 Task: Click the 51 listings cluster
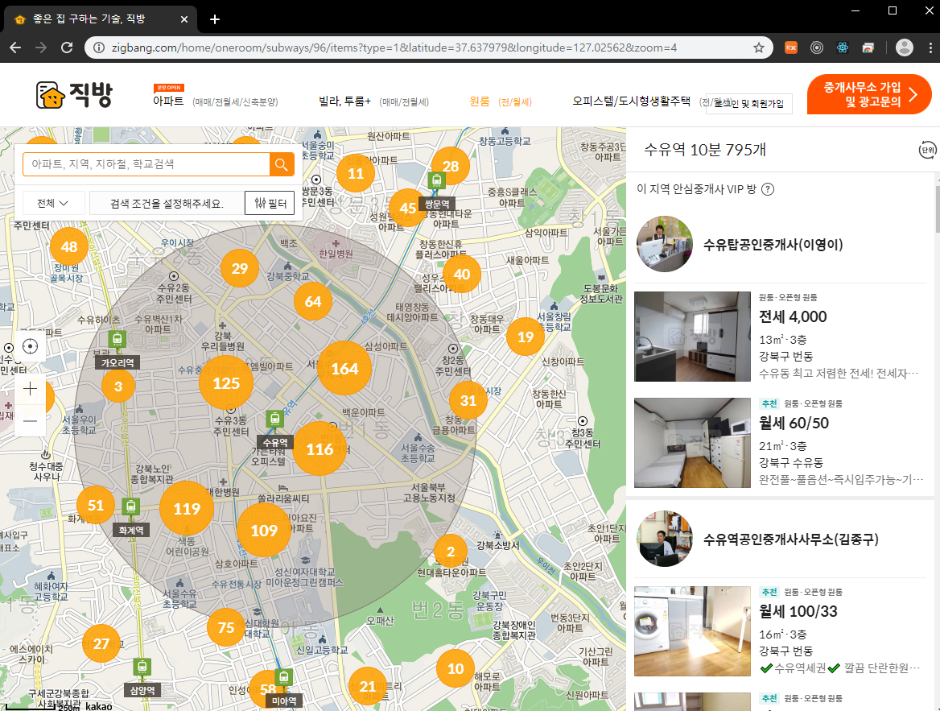pyautogui.click(x=95, y=505)
